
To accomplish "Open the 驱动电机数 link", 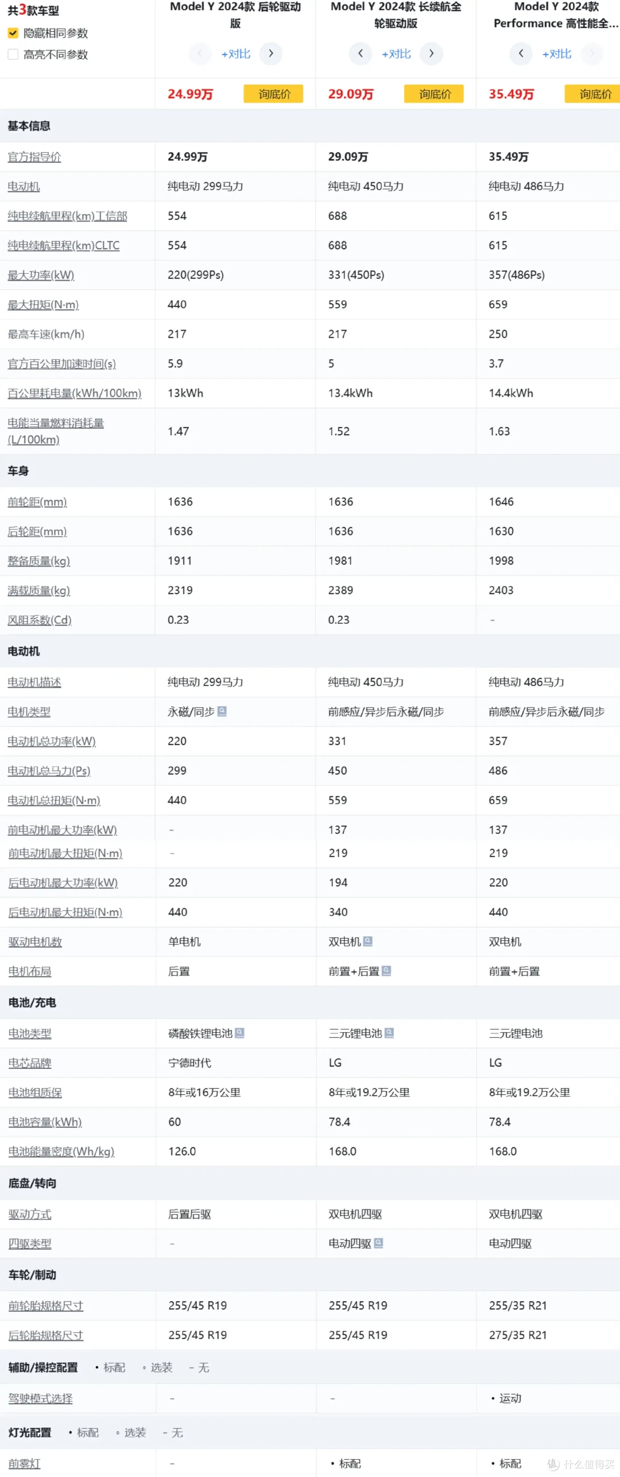I will coord(35,942).
